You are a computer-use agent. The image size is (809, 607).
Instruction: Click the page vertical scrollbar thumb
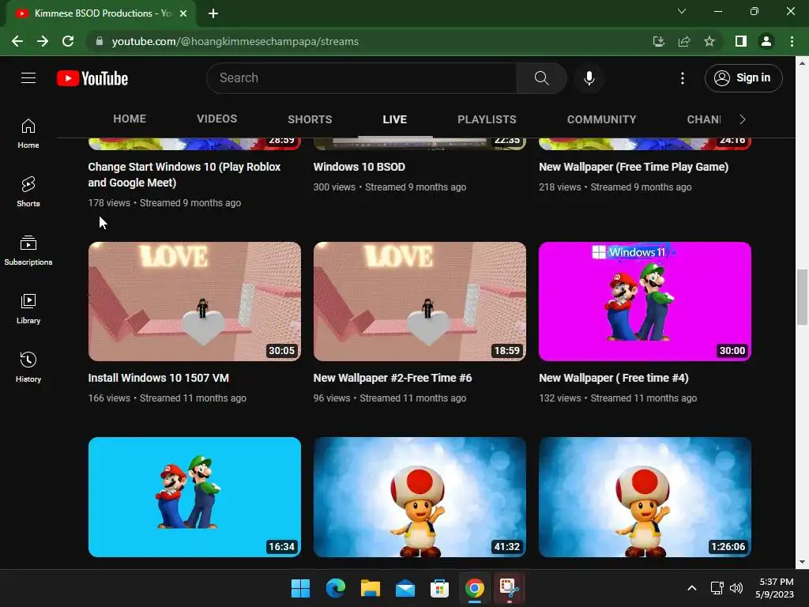[x=802, y=297]
